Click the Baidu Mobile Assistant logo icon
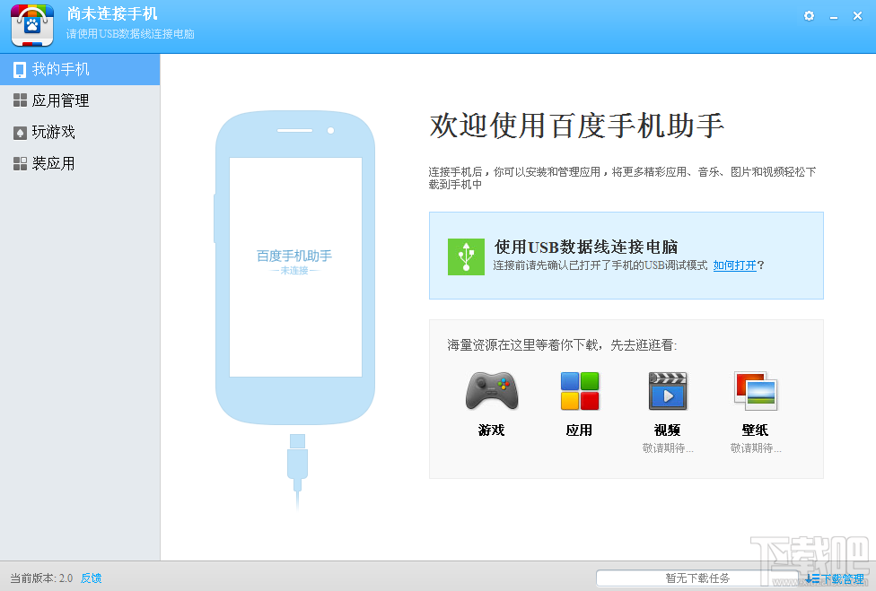 [x=32, y=25]
